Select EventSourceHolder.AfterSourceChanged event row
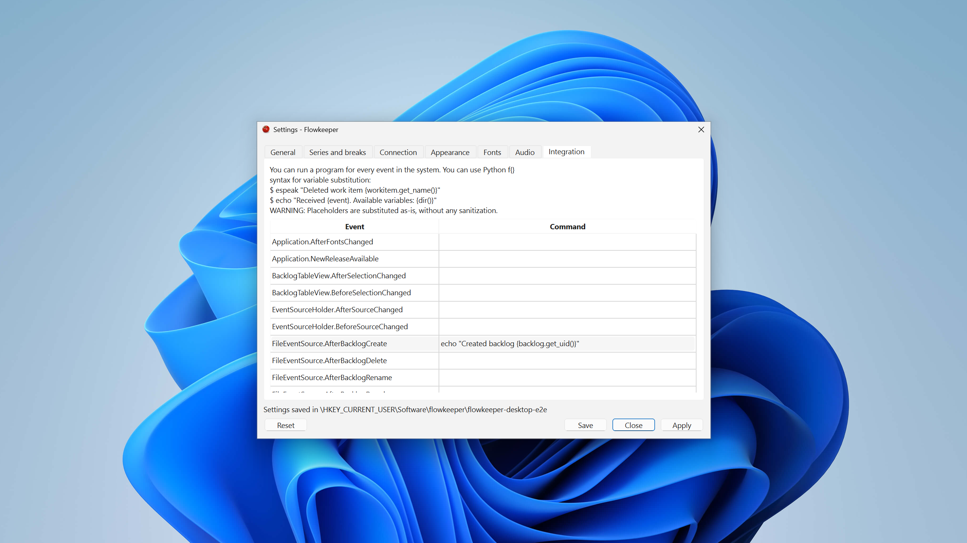 354,310
